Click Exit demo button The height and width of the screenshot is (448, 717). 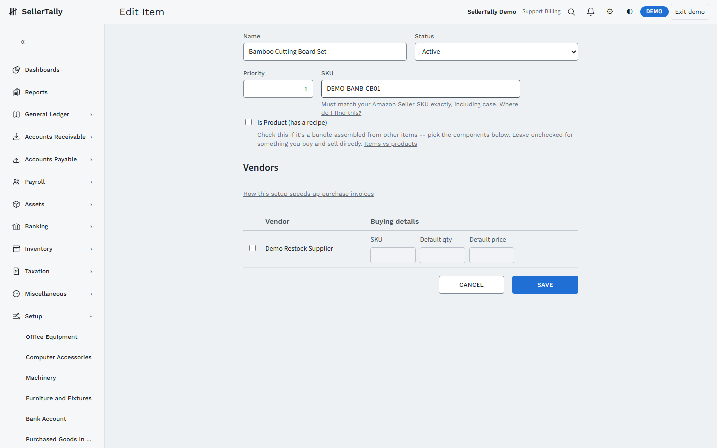click(690, 12)
